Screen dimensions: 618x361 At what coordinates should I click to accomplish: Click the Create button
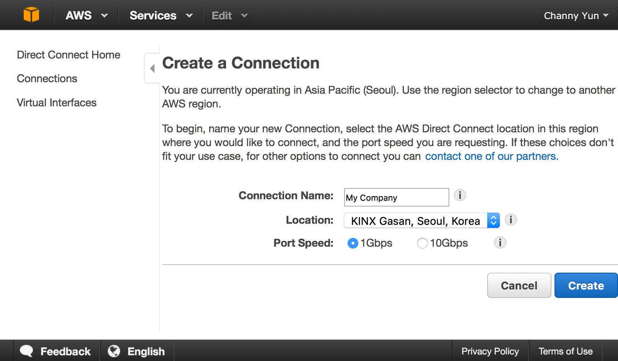click(x=586, y=285)
